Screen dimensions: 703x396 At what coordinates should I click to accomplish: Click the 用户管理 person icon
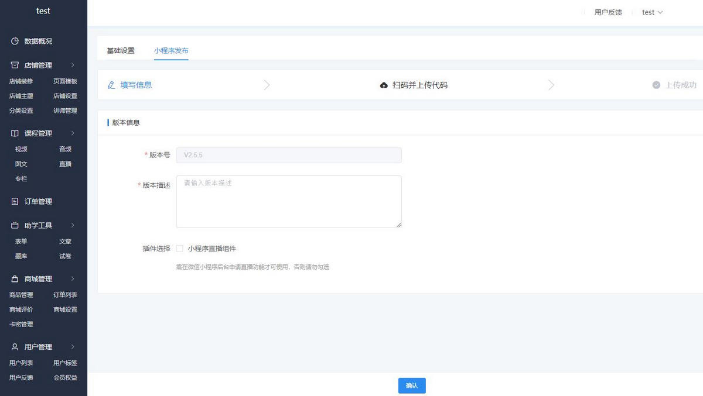tap(15, 347)
